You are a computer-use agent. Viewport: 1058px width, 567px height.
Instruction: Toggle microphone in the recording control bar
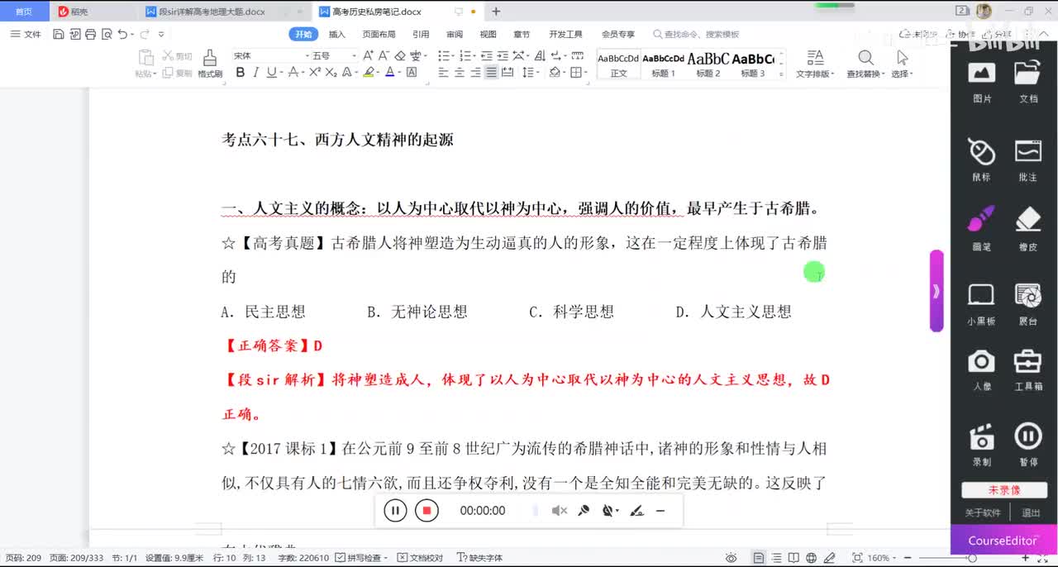coord(584,511)
